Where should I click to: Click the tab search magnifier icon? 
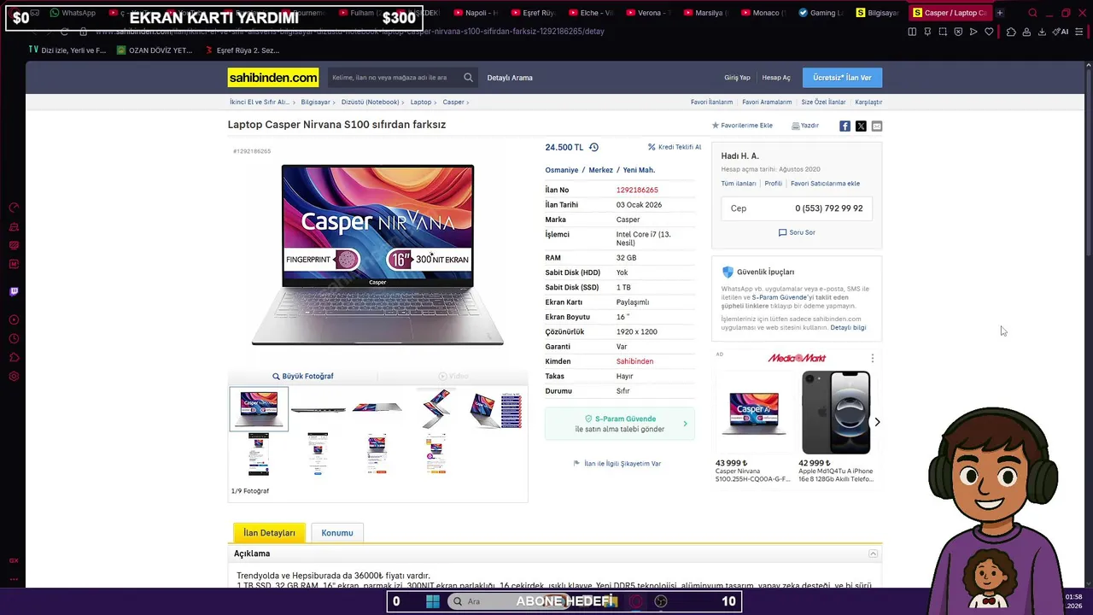pos(1032,13)
